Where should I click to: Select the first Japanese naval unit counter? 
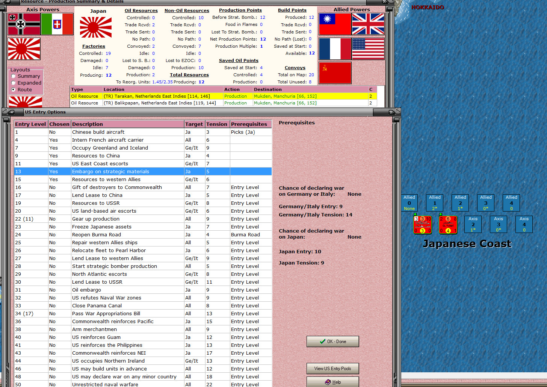coord(422,225)
